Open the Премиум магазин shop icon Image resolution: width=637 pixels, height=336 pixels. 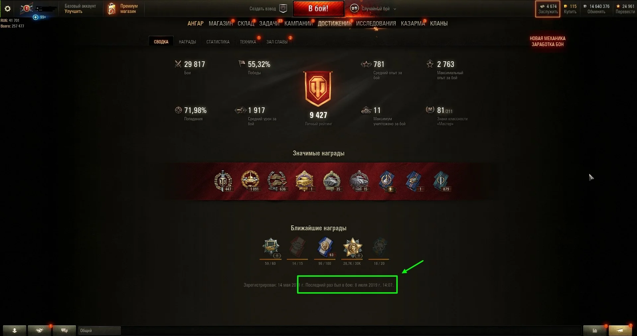(112, 9)
